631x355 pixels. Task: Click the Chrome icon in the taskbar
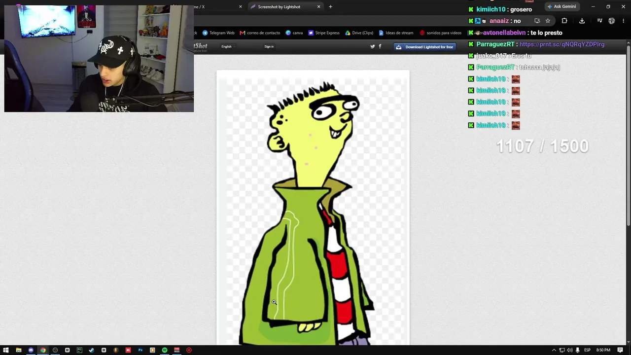pyautogui.click(x=43, y=350)
